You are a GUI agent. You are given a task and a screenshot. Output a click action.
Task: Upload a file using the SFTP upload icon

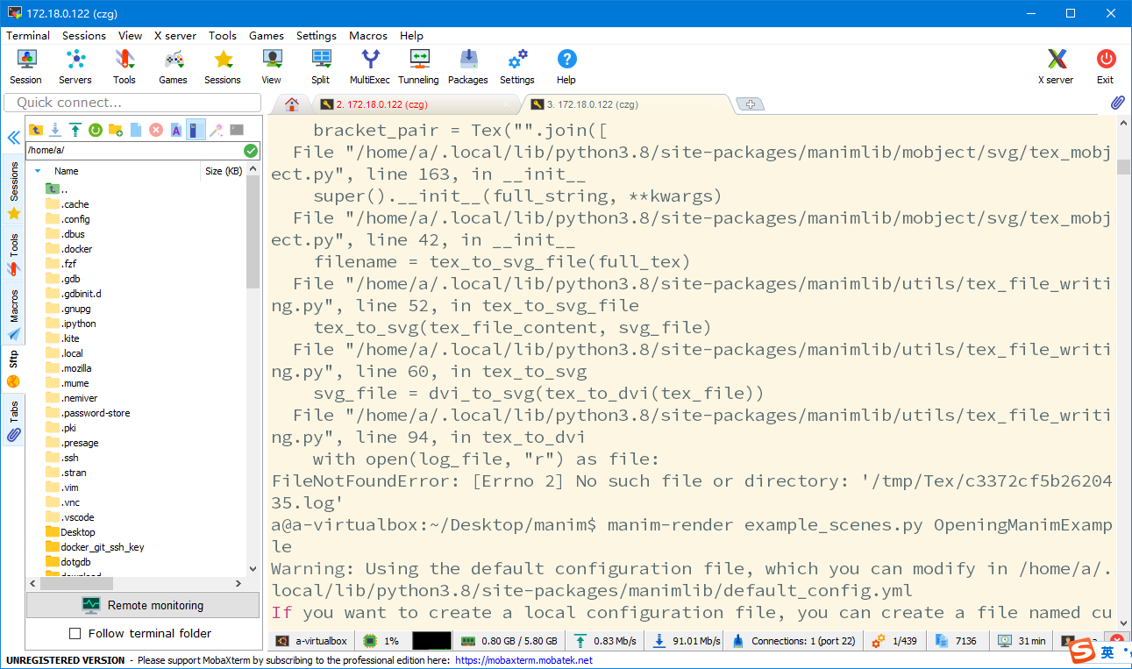(x=75, y=131)
